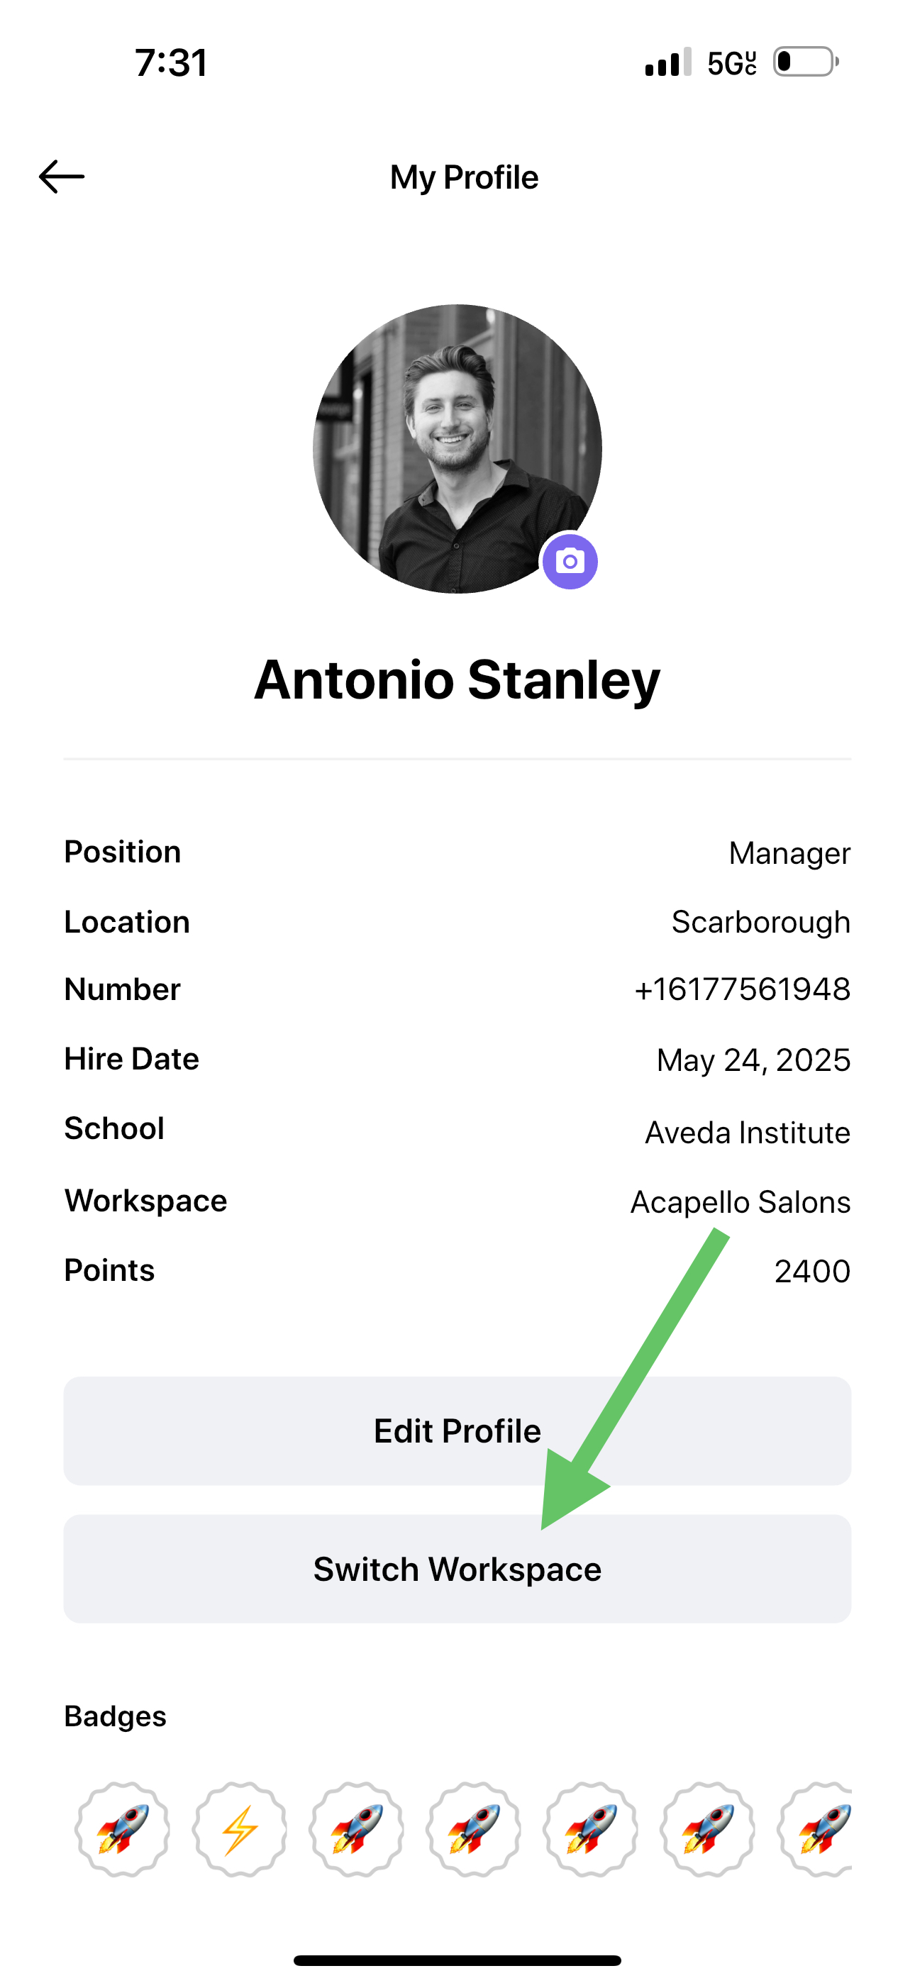Tap the lightning bolt badge
915x1983 pixels.
[x=240, y=1829]
